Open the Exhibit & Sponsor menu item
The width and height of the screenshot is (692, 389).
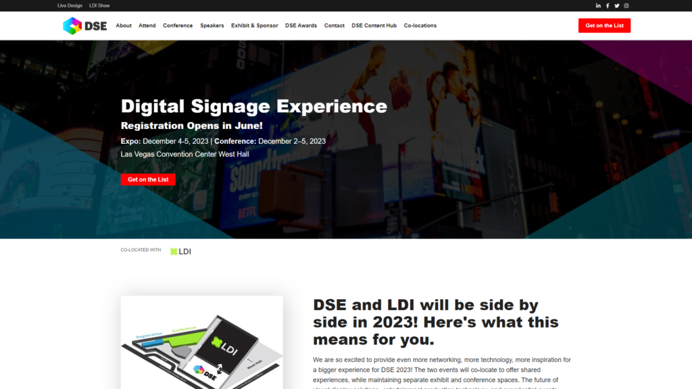[255, 26]
